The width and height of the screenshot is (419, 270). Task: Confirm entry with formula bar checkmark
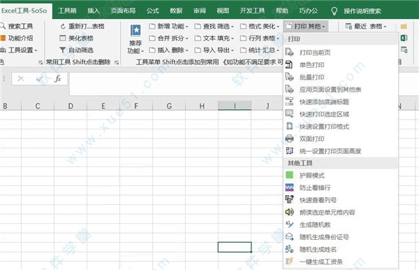pyautogui.click(x=40, y=78)
